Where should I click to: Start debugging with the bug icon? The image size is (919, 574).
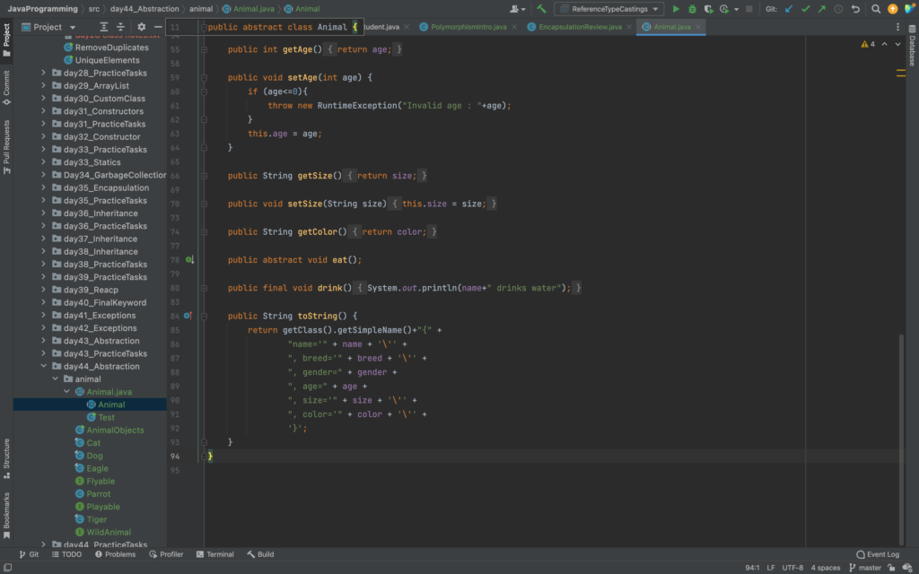[x=692, y=9]
